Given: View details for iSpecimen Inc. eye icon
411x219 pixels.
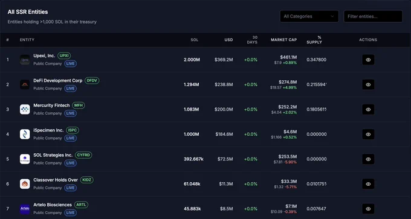Looking at the screenshot, I should 368,134.
